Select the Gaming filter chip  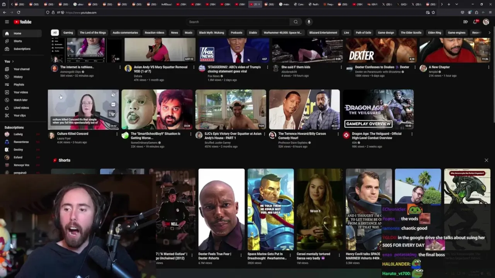point(68,33)
